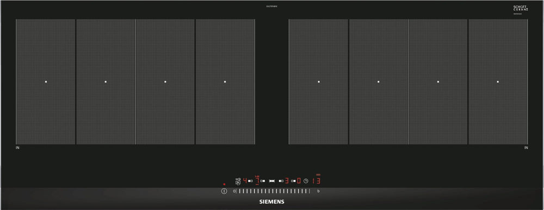Viewport: 544px width, 210px height.
Task: Select the first zone icon next to 4
Action: click(x=250, y=181)
